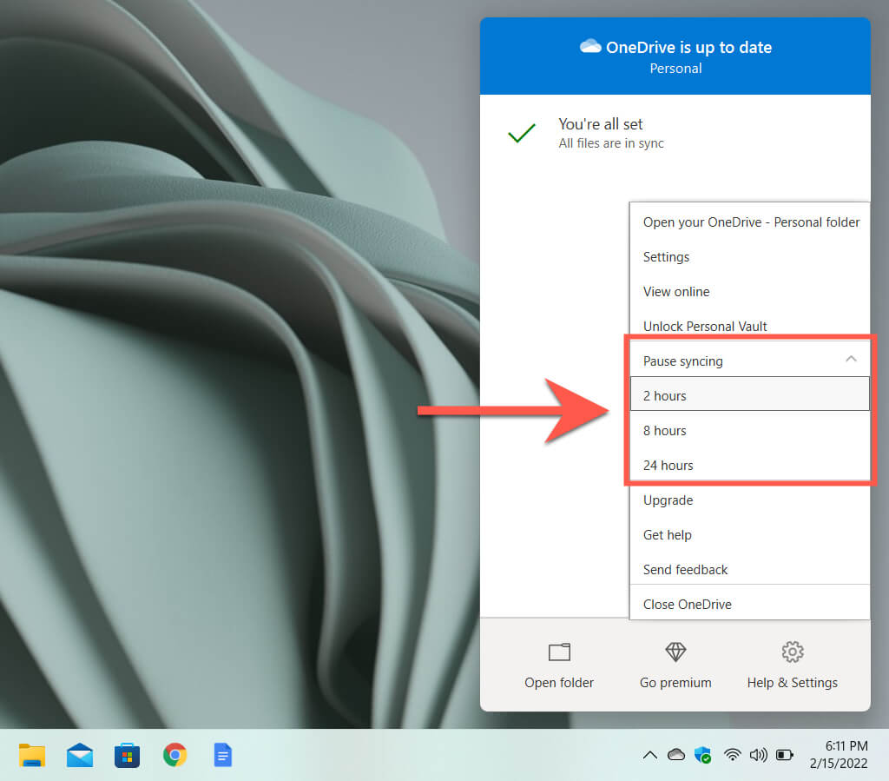Click the OneDrive cloud tray icon
Screen dimensions: 889x781
[x=675, y=755]
